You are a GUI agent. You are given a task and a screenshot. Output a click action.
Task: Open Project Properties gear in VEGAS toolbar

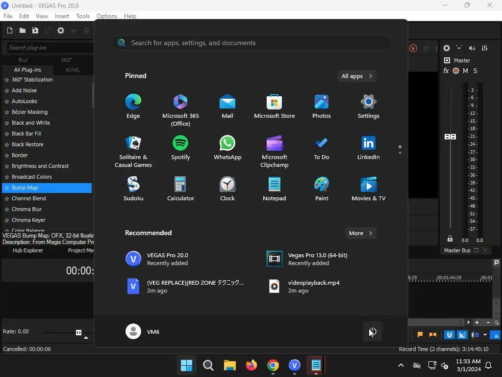point(60,30)
